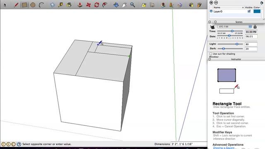Choose the Paint Bucket tool
The width and height of the screenshot is (265, 149).
[x=69, y=5]
